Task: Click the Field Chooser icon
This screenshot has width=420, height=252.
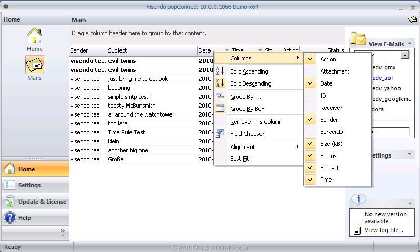Action: (220, 133)
